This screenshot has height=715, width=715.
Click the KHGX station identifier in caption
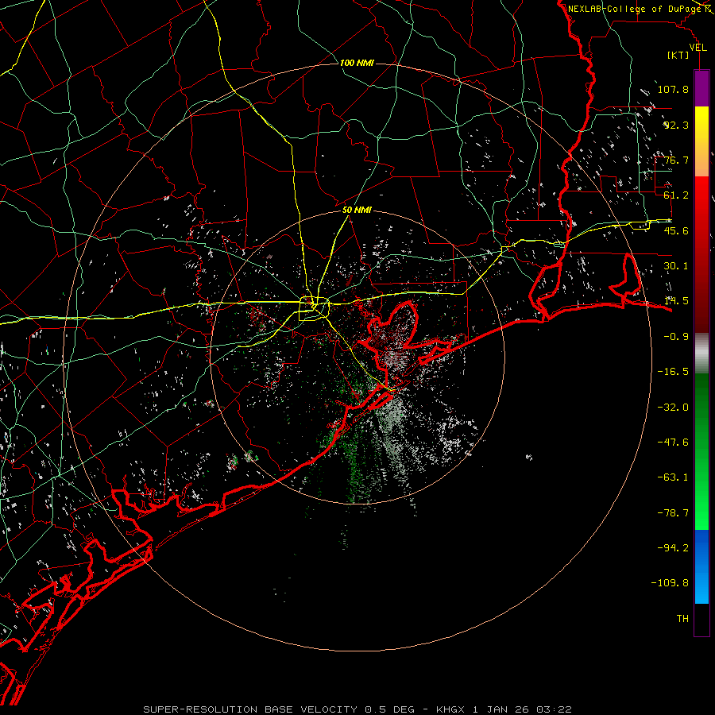(451, 709)
